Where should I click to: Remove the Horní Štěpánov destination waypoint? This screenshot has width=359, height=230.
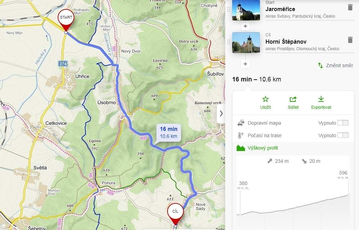click(x=350, y=40)
